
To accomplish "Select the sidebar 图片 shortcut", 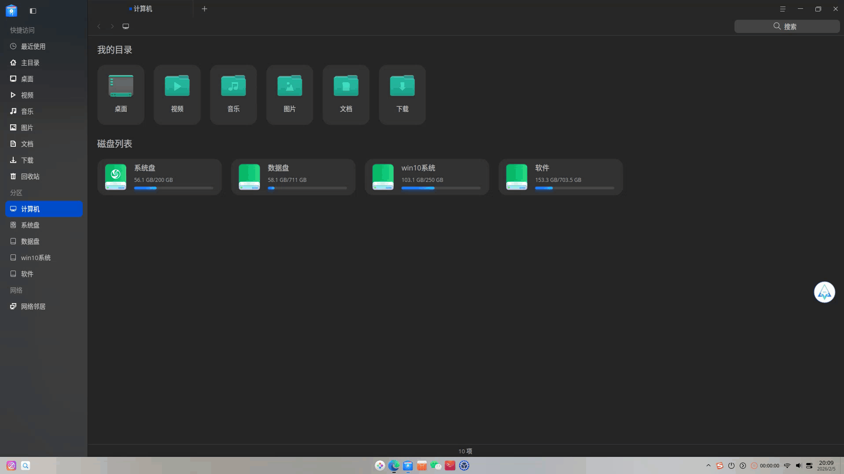I will coord(44,128).
